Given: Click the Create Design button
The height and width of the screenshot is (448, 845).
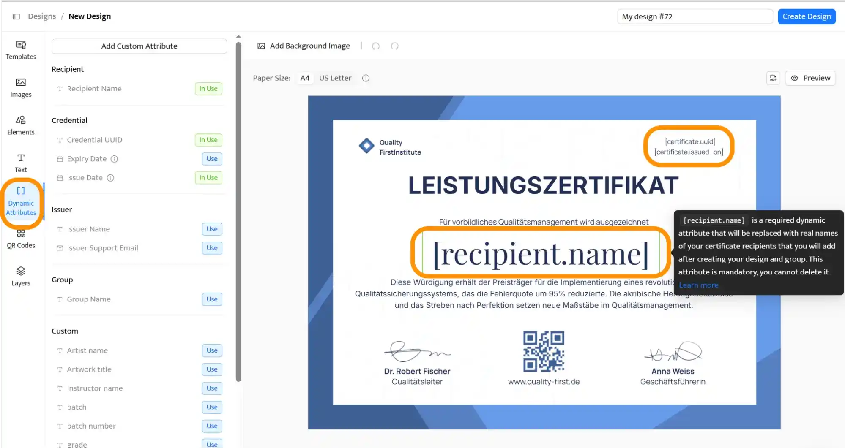Looking at the screenshot, I should [x=806, y=16].
